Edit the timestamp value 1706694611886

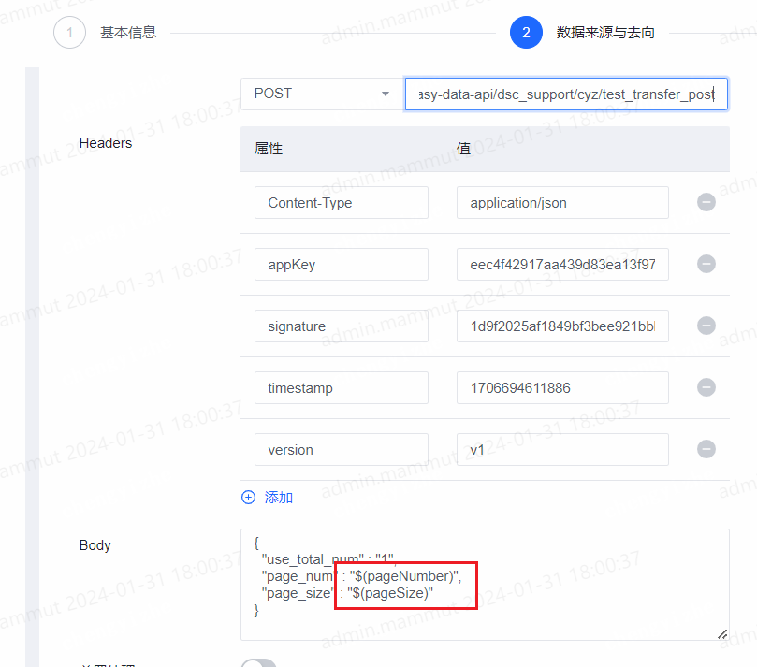(562, 388)
